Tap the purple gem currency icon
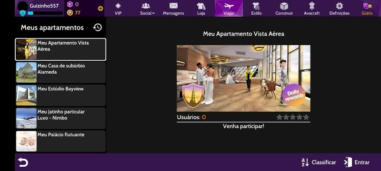 (x=70, y=4)
